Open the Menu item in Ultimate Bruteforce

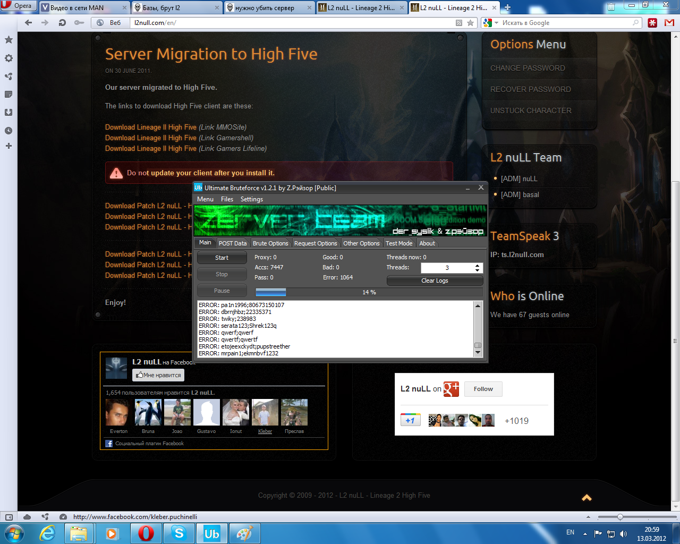(x=205, y=199)
